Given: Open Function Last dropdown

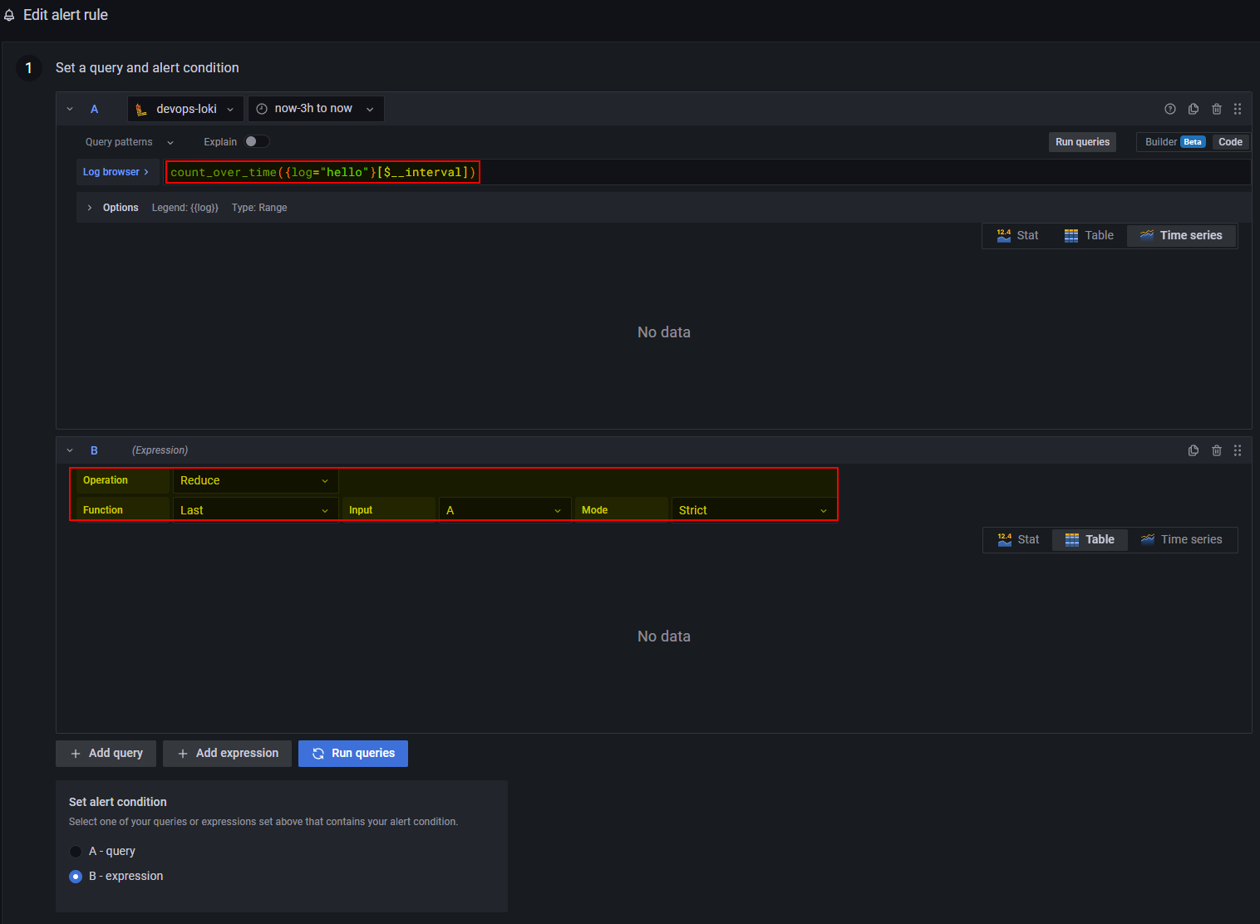Looking at the screenshot, I should 254,510.
